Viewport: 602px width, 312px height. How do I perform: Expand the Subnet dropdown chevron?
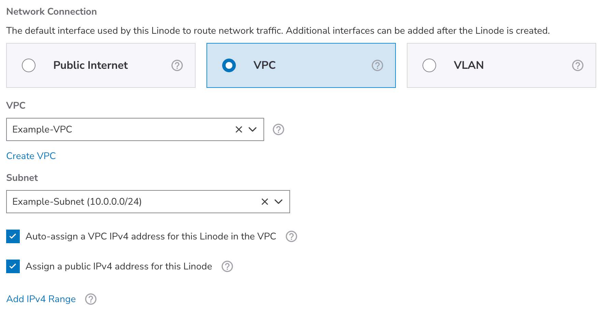click(278, 202)
